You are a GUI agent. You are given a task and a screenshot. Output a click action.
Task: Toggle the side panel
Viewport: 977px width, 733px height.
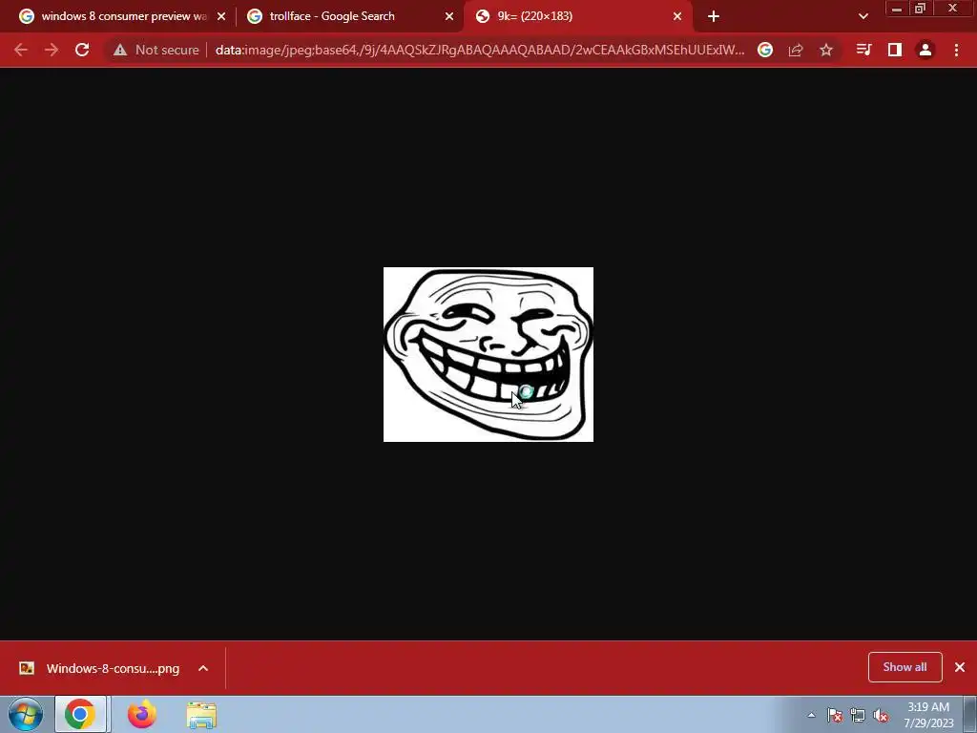[895, 50]
